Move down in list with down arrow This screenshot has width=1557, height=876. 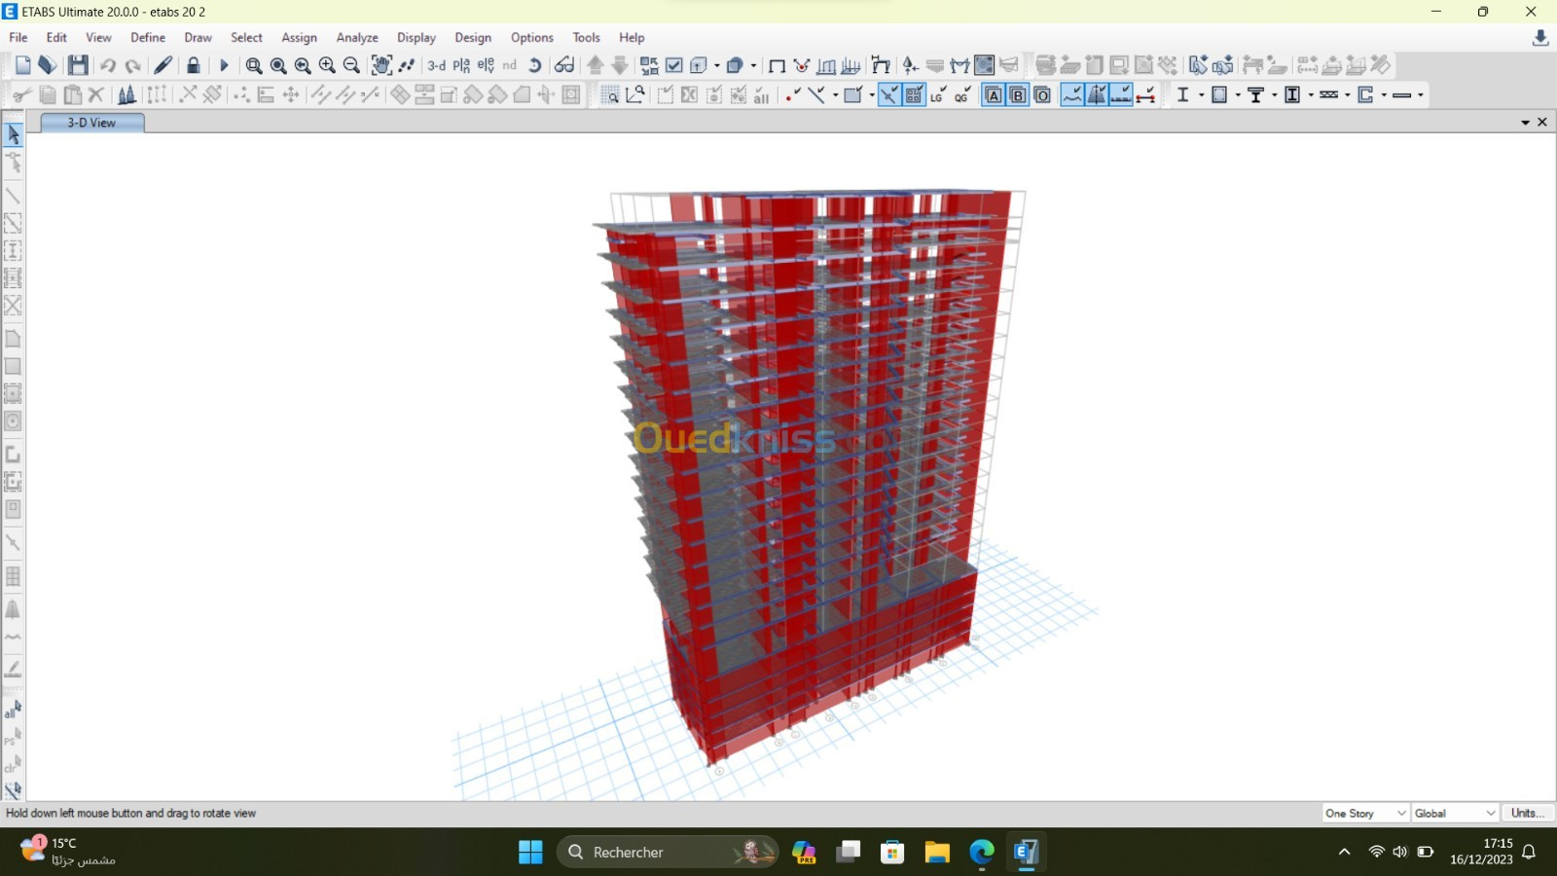tap(620, 65)
